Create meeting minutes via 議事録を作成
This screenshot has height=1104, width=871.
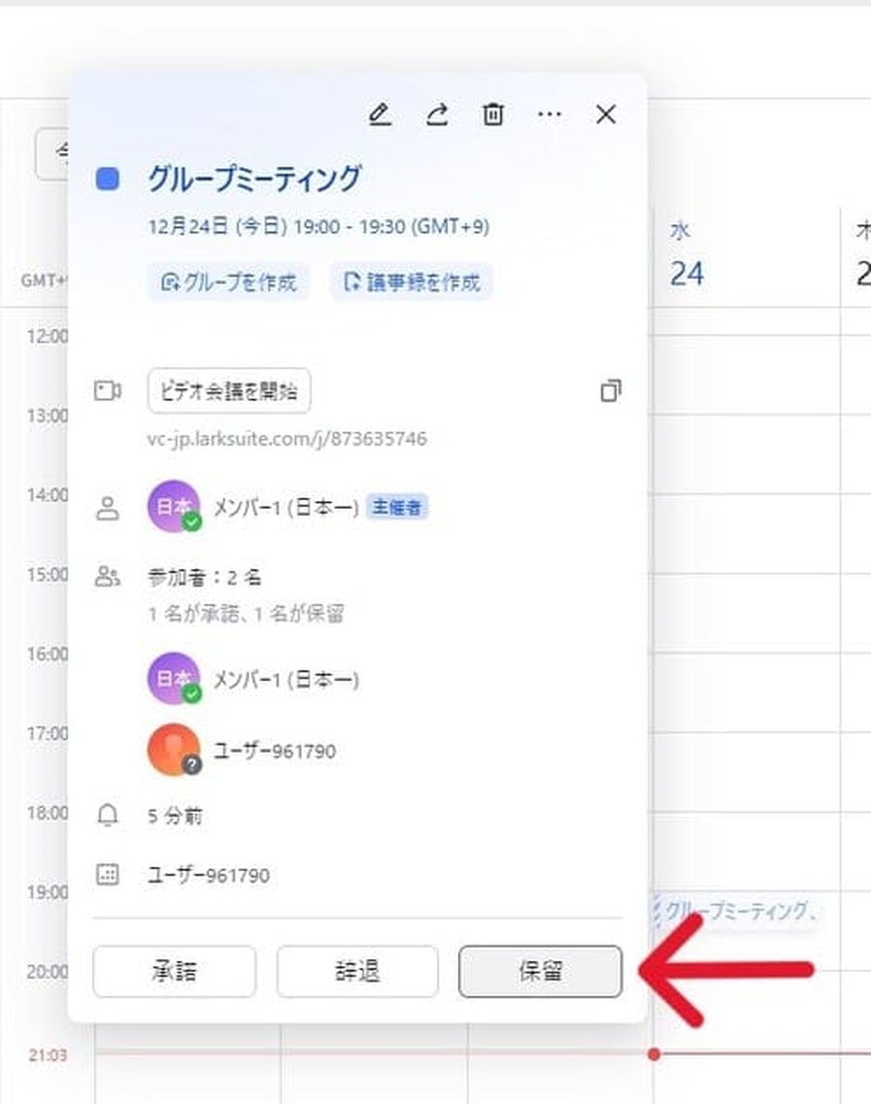tap(410, 281)
